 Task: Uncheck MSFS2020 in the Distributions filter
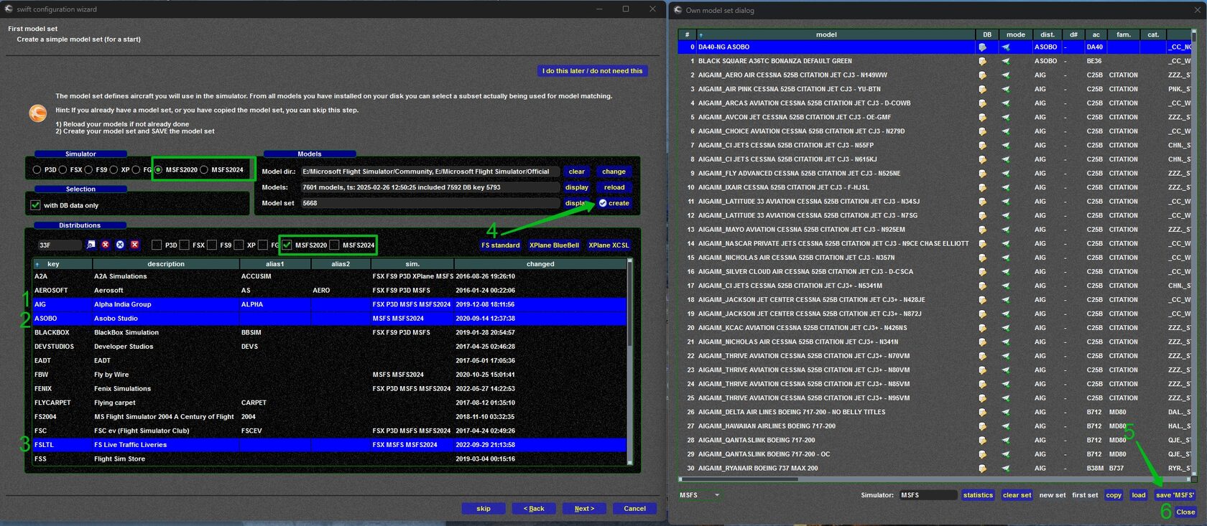click(287, 245)
